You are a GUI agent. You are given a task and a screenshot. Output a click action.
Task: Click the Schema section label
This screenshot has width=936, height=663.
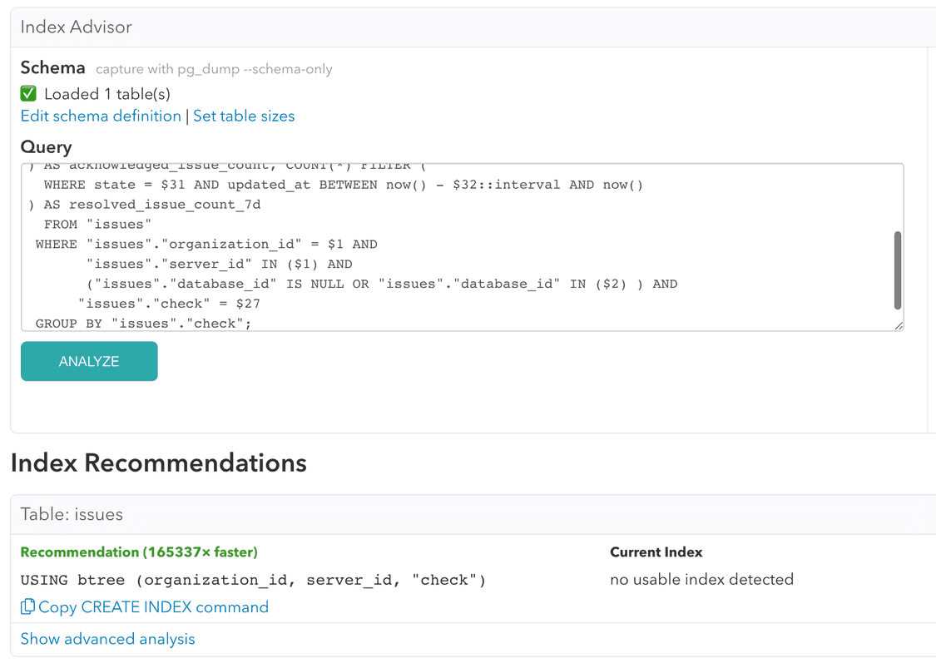click(52, 67)
